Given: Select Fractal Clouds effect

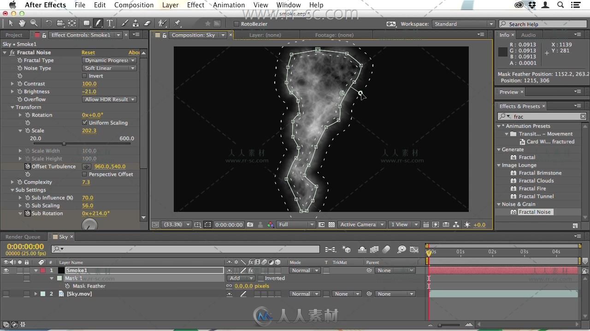Looking at the screenshot, I should [536, 181].
